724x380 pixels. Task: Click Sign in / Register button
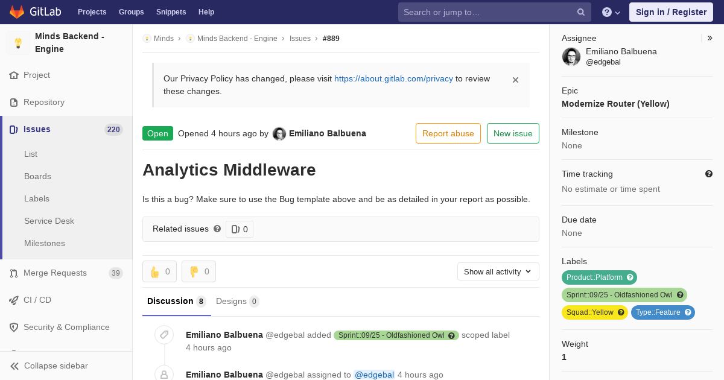pyautogui.click(x=671, y=12)
